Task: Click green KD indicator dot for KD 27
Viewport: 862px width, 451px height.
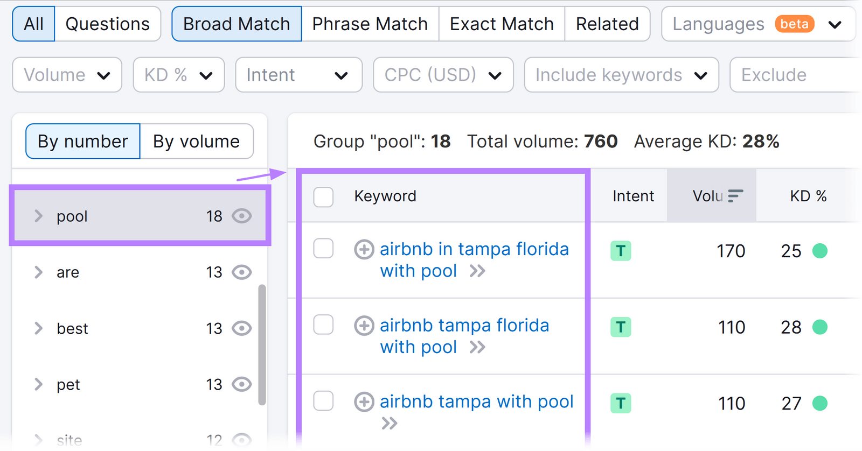Action: [x=820, y=403]
